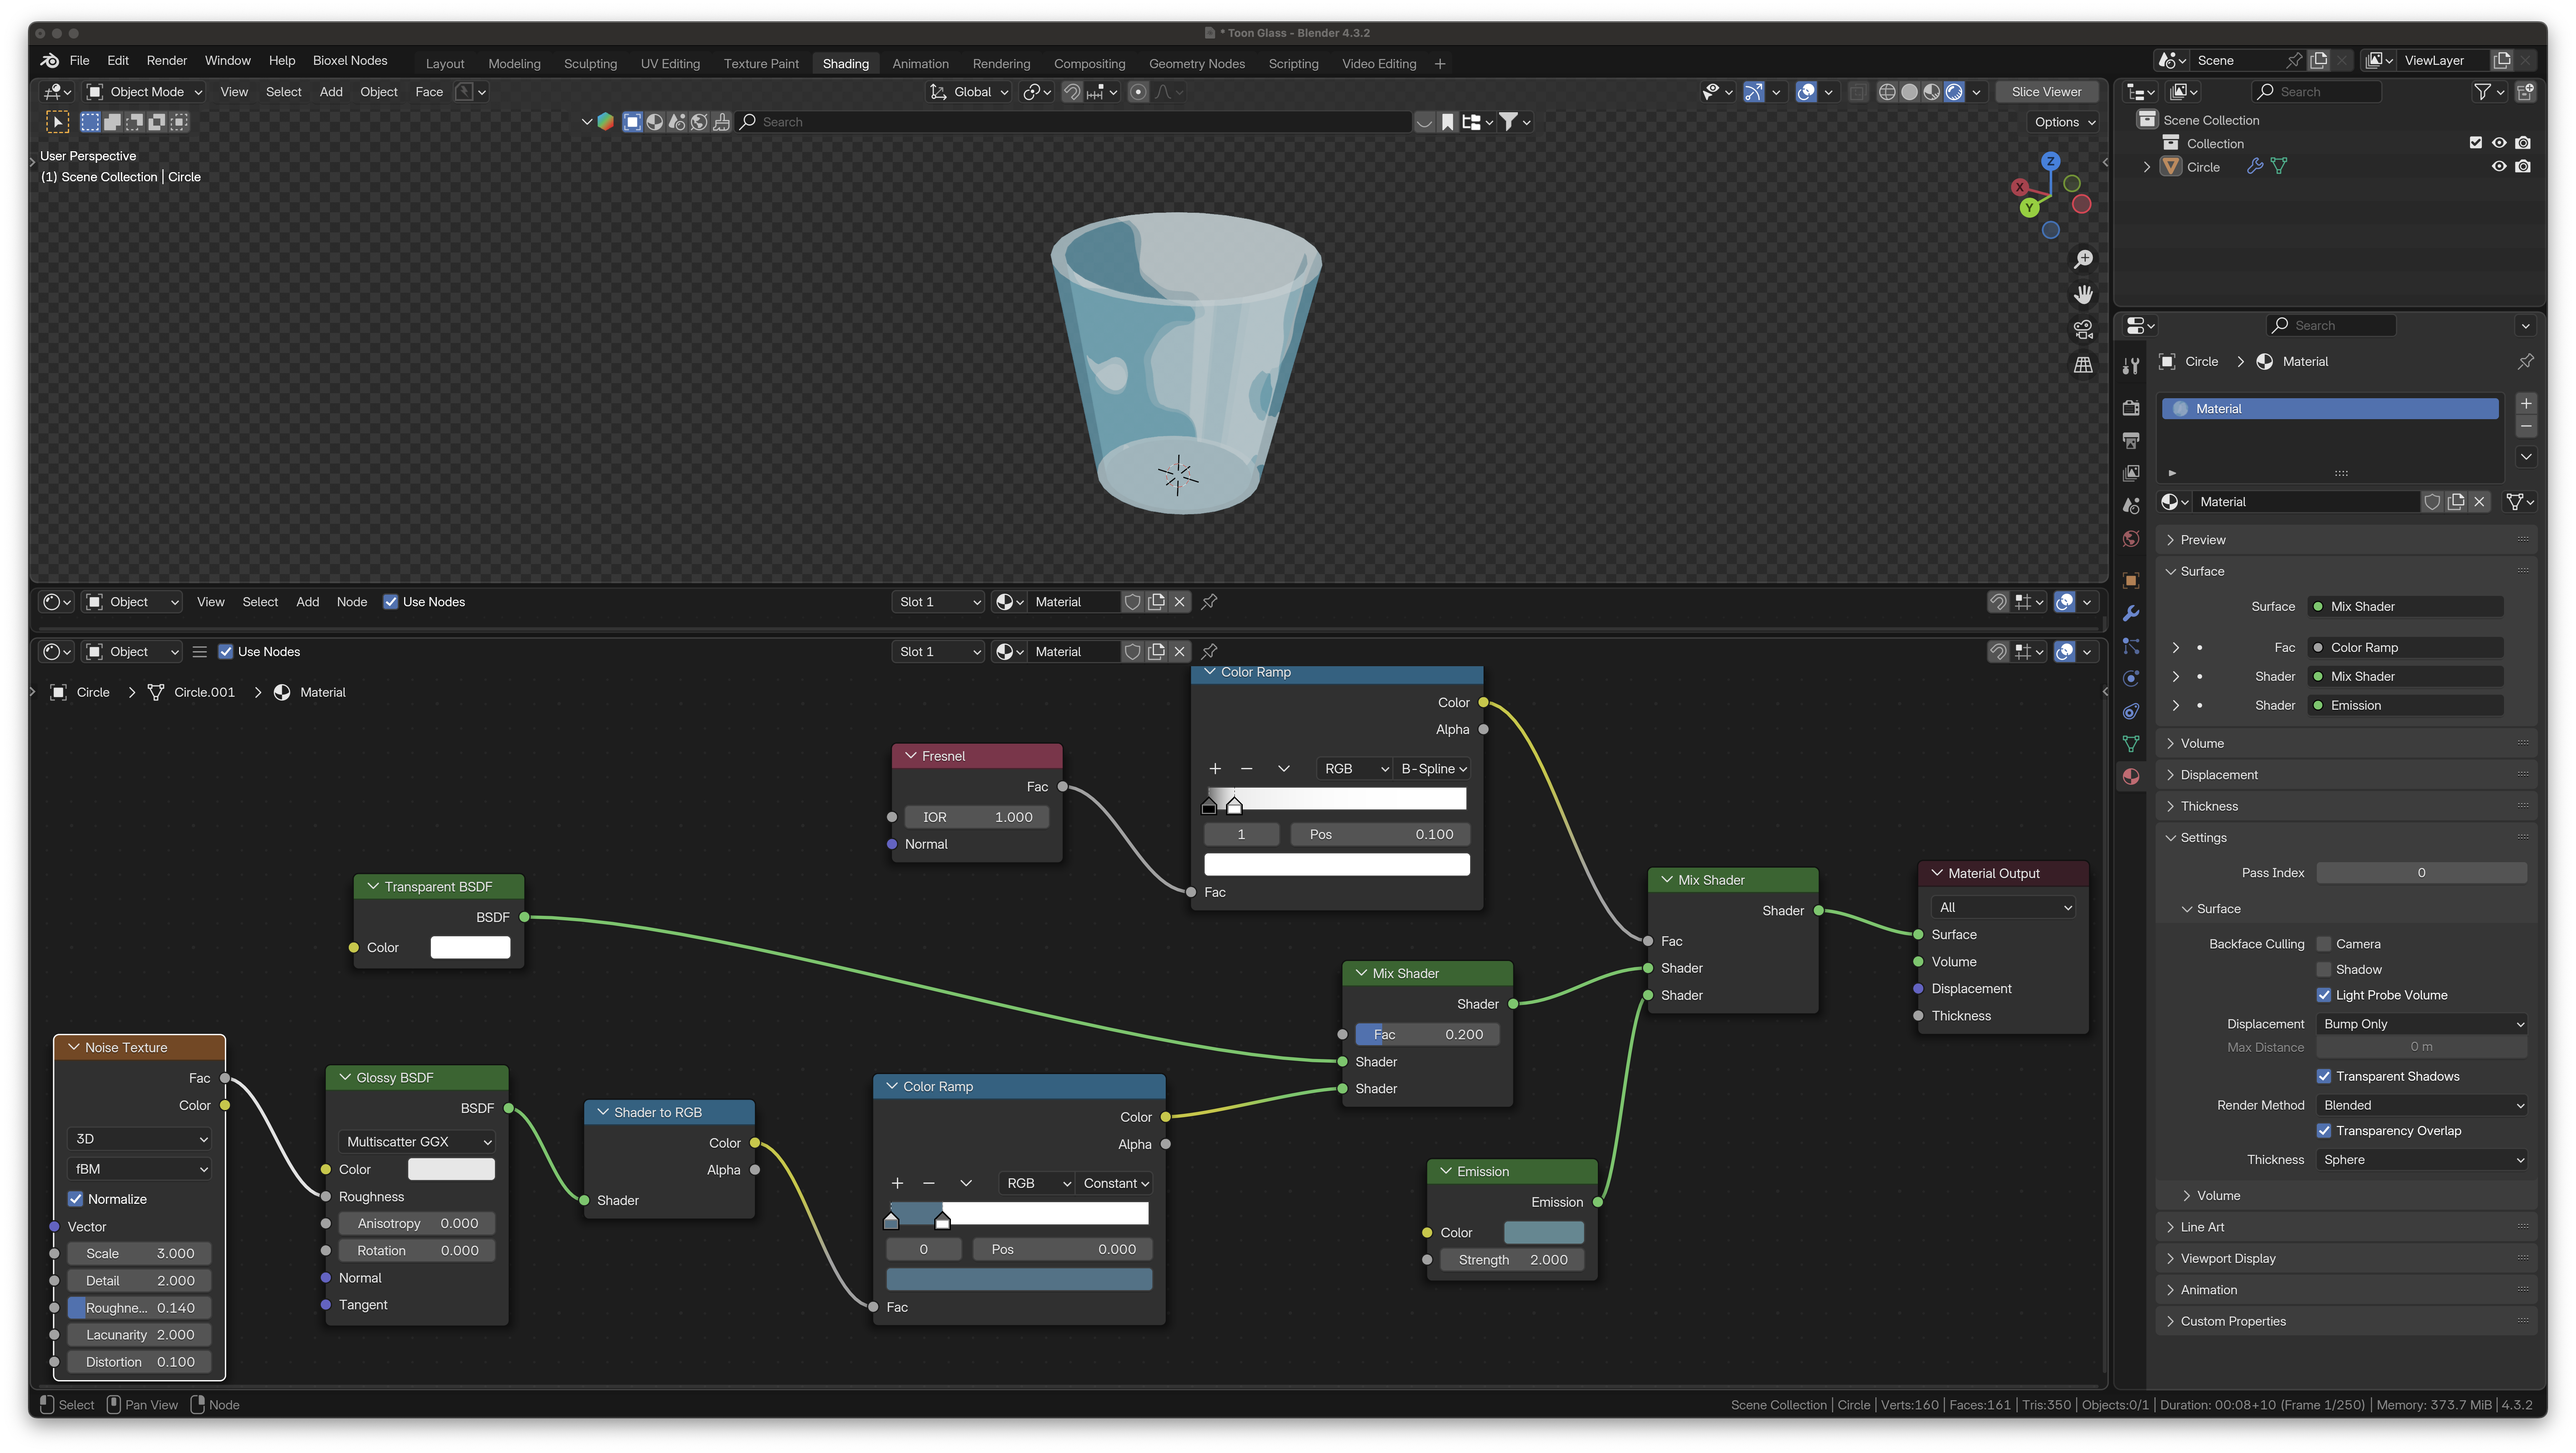This screenshot has width=2576, height=1453.
Task: Click the viewport Options button
Action: point(2064,122)
